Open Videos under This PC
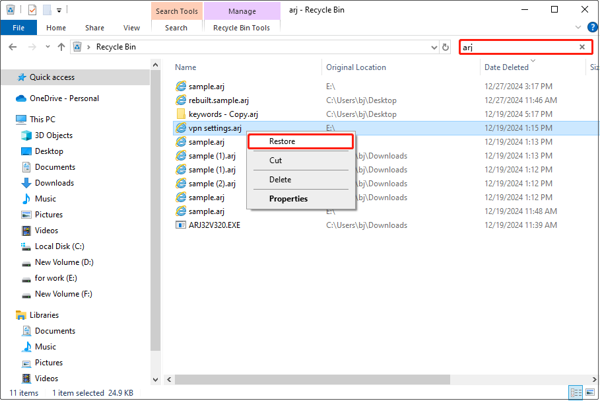 tap(46, 230)
